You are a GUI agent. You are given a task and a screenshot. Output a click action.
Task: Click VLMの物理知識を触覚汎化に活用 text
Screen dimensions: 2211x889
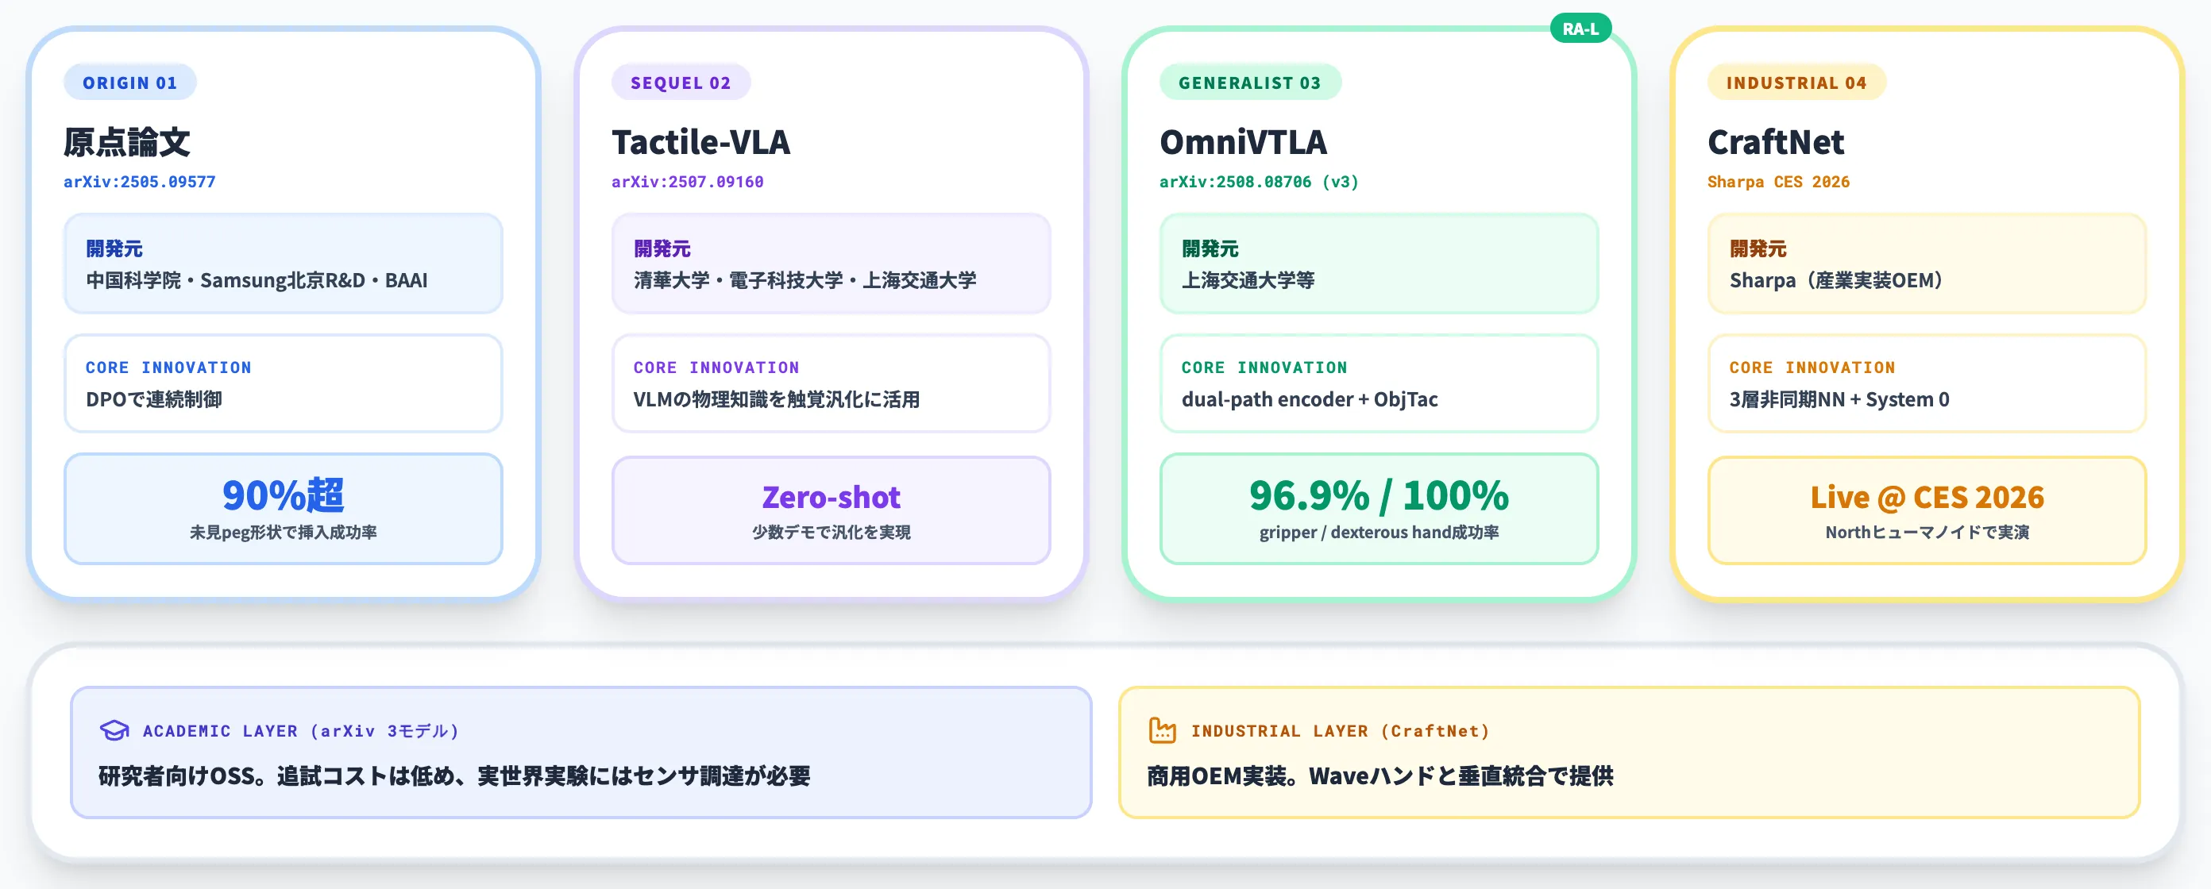pos(777,399)
